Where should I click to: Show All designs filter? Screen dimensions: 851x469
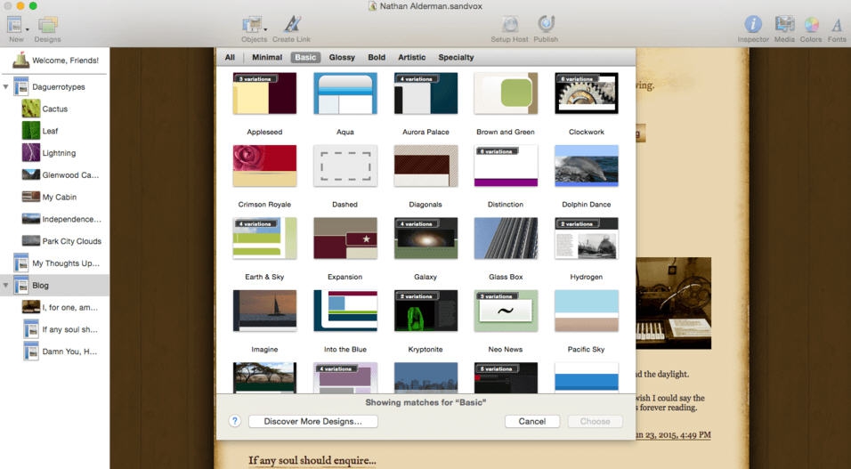230,58
